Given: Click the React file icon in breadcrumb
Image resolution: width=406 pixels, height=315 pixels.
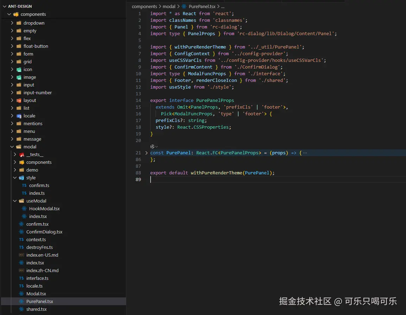Looking at the screenshot, I should (x=184, y=6).
